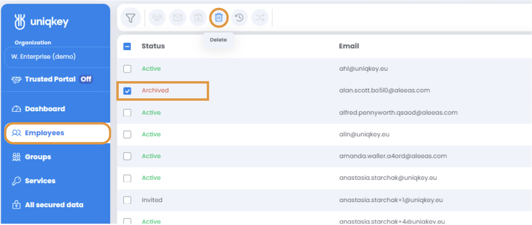
Task: Sort by the Email column header
Action: click(x=349, y=46)
